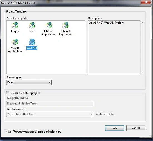Select the Intranet Application template icon
The image size is (153, 141).
[65, 25]
